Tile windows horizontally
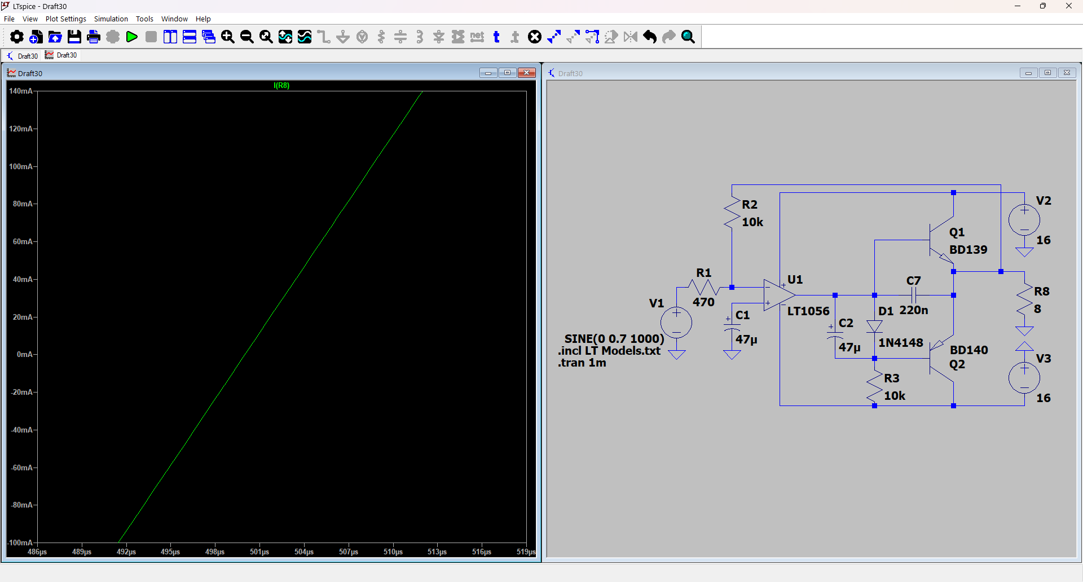 click(190, 37)
